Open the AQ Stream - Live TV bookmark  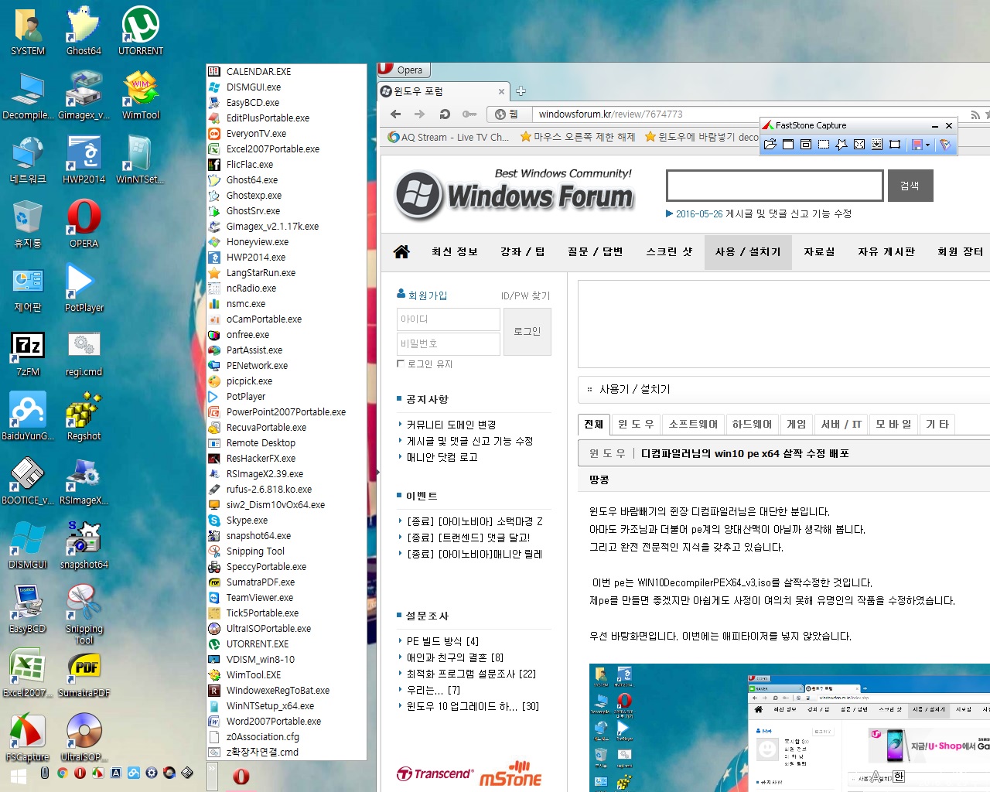tap(449, 137)
